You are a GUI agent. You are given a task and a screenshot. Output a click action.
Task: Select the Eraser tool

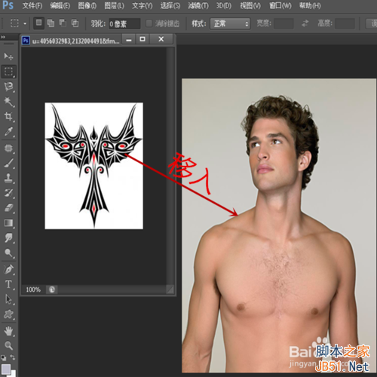pos(8,208)
